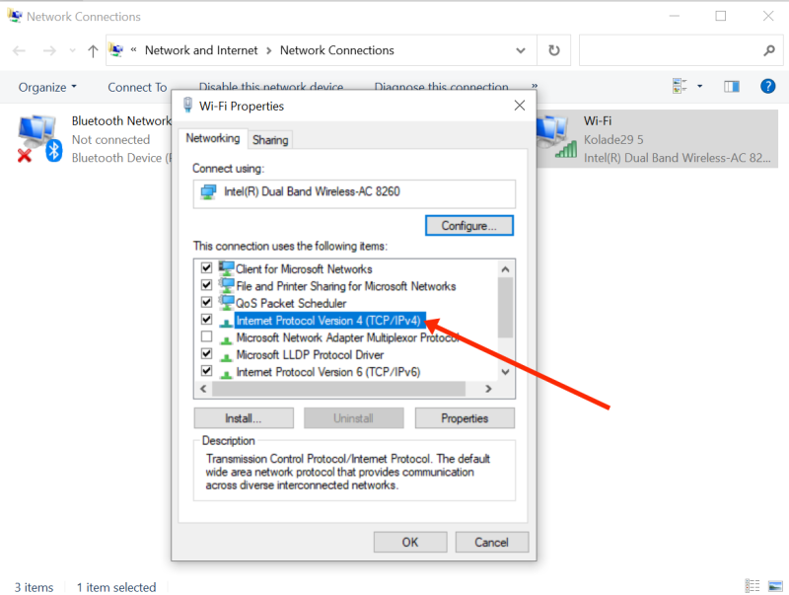Go up one folder level
Viewport: 789px width, 595px height.
point(93,50)
